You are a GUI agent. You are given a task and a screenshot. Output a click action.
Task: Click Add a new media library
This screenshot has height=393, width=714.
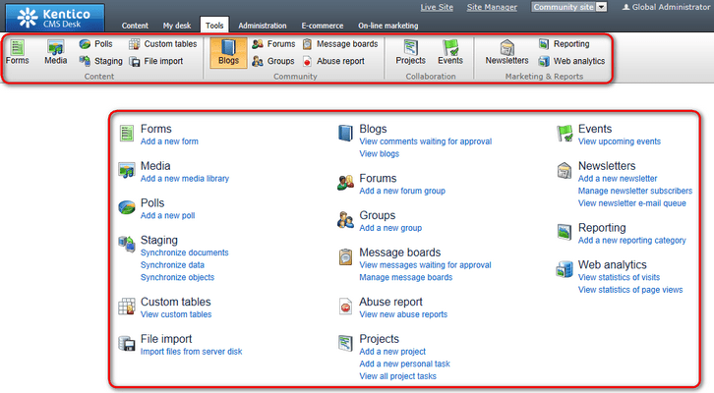185,179
